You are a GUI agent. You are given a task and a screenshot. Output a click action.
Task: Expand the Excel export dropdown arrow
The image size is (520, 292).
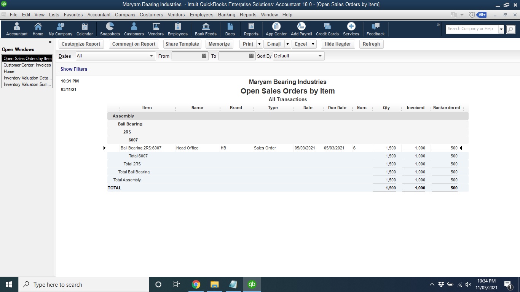pos(313,44)
